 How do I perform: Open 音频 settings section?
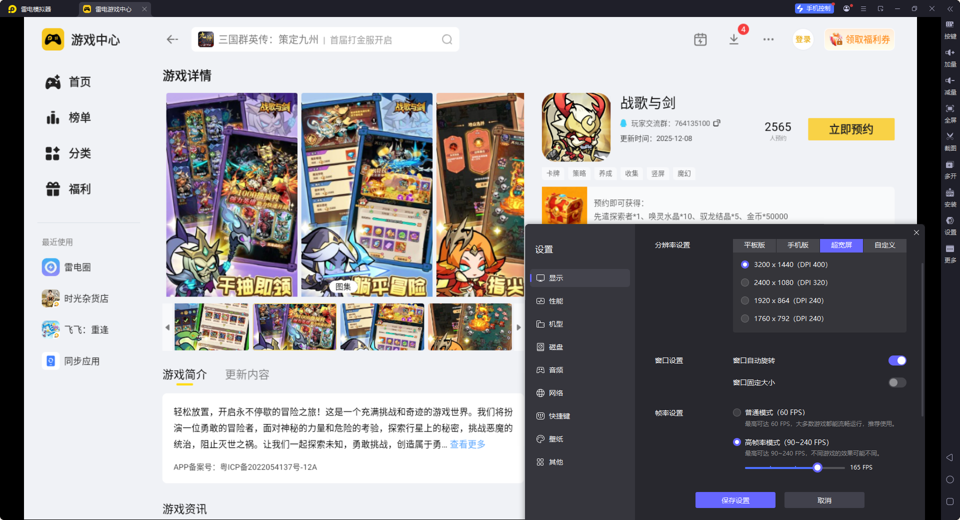pos(580,370)
